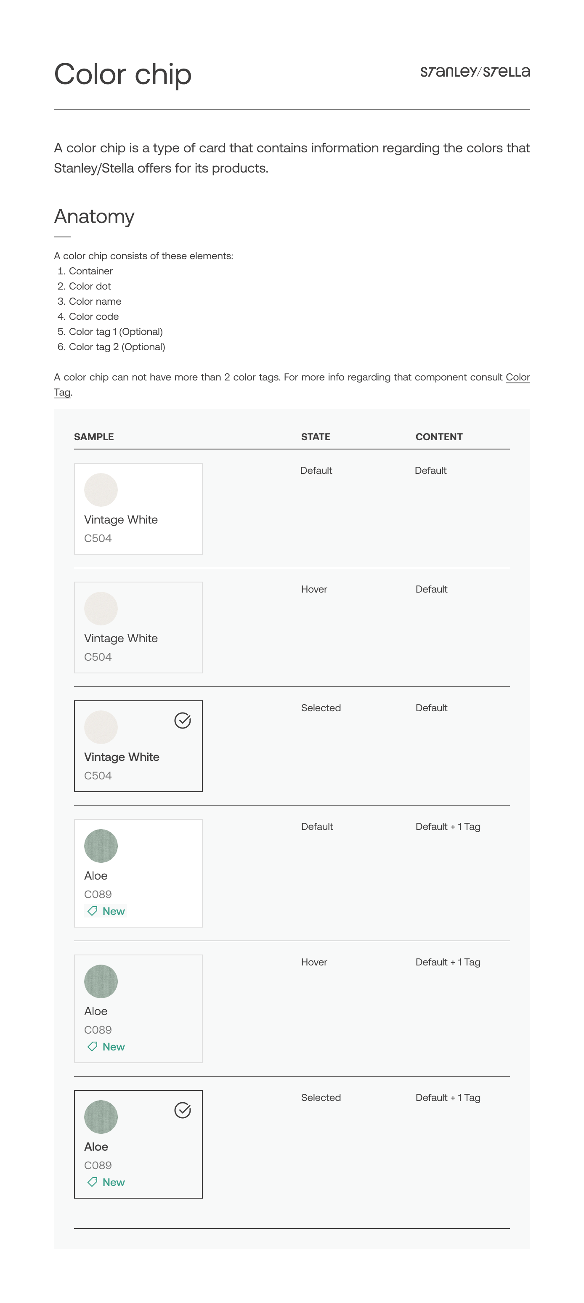Click tag icon in the checkmarked Aloe chip
The height and width of the screenshot is (1303, 584).
pyautogui.click(x=93, y=1182)
